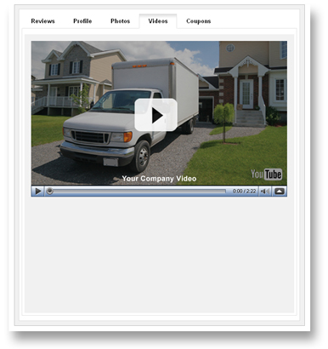Click the 'Your Company Video' caption
Image resolution: width=328 pixels, height=349 pixels.
(x=159, y=179)
